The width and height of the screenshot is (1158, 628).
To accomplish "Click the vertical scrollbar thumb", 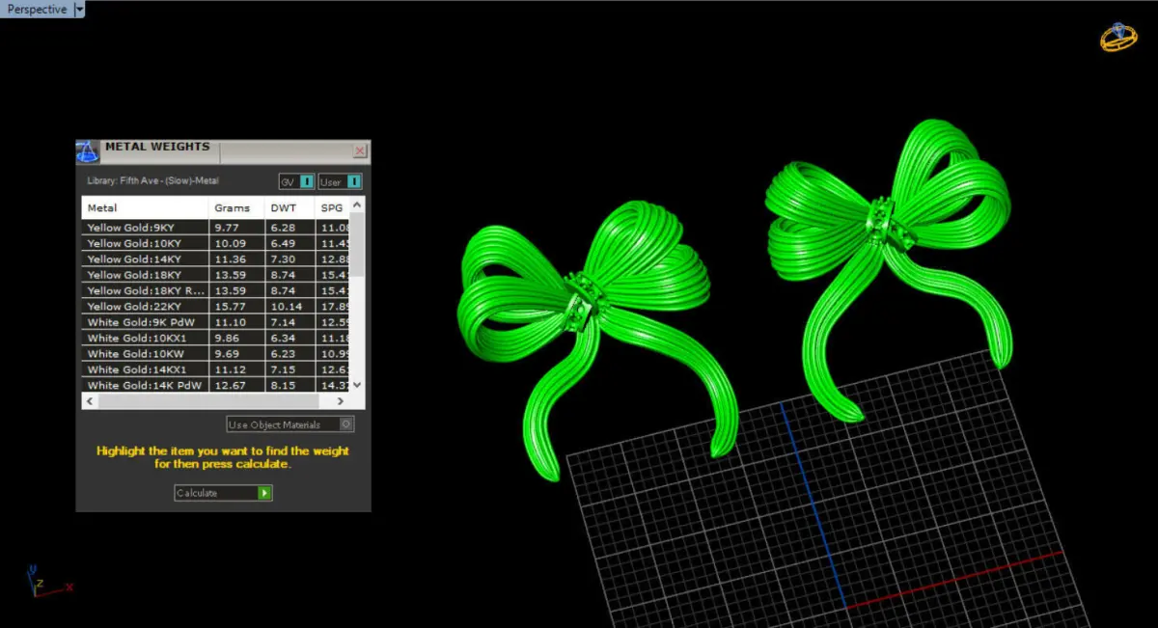I will tap(358, 243).
